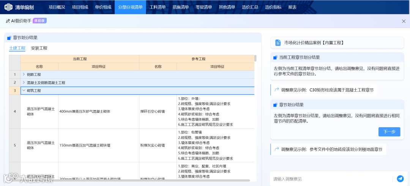This screenshot has width=410, height=186.
Task: Open the 其他清单 tab
Action: [x=227, y=7]
